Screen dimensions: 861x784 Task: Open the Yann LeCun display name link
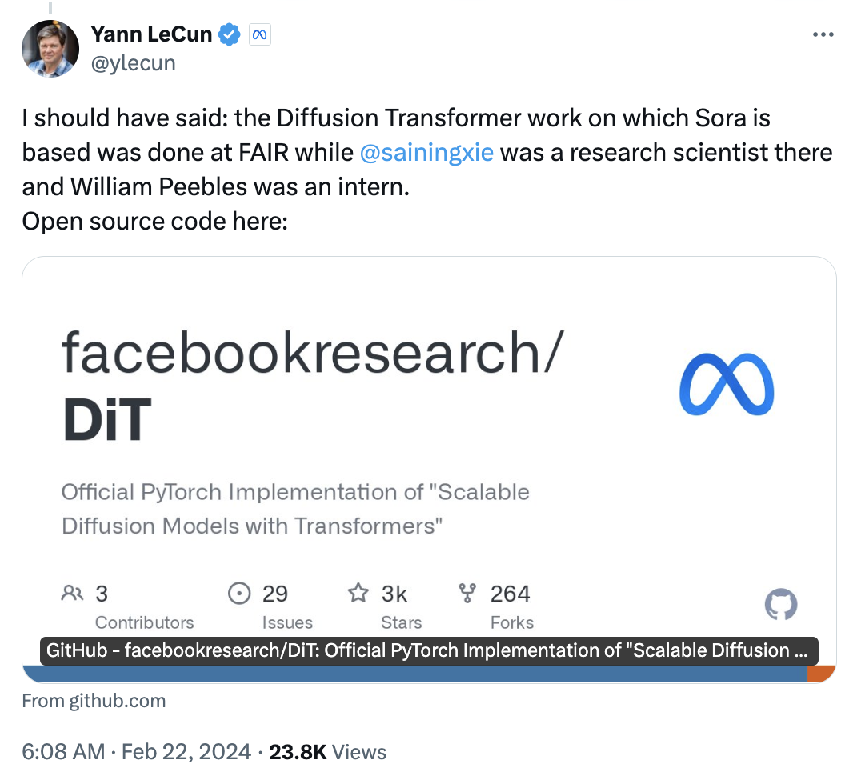(151, 34)
